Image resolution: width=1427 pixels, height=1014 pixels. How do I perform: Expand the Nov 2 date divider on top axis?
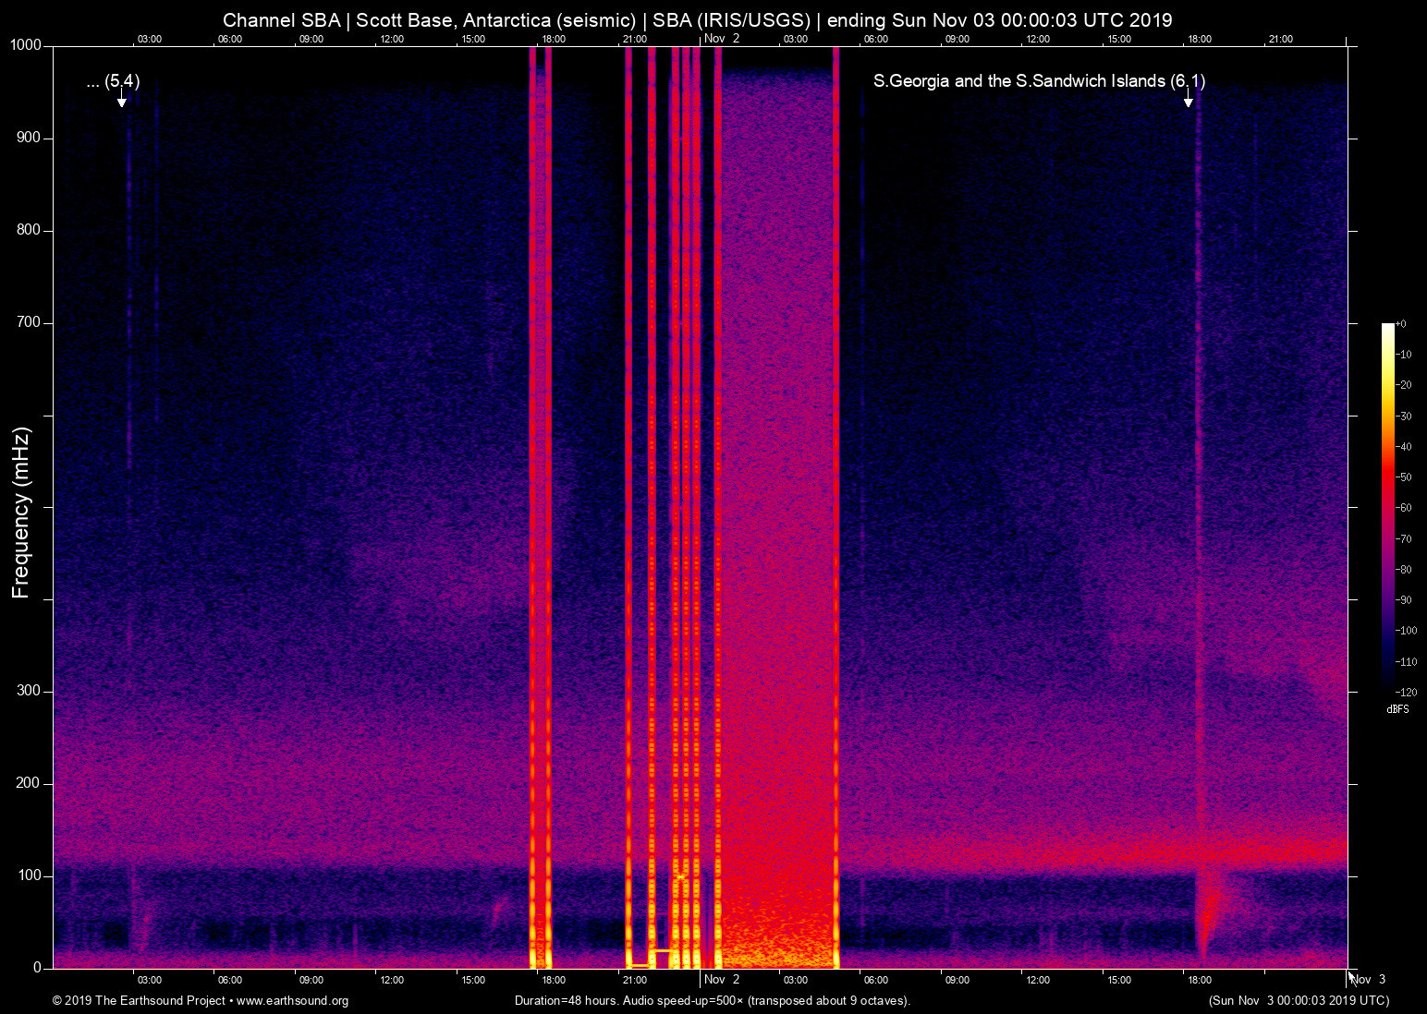point(721,39)
